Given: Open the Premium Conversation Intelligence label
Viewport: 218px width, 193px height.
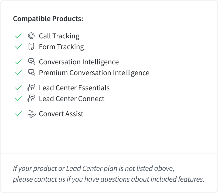Looking at the screenshot, I should click(94, 73).
